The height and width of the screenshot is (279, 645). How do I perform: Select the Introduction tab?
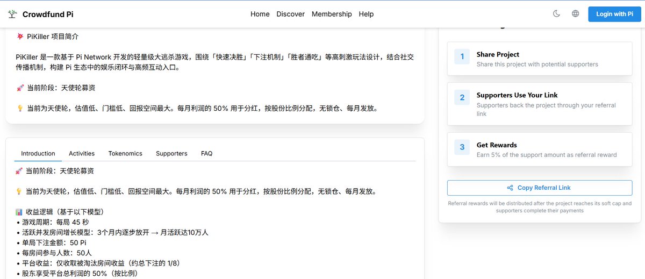click(38, 153)
